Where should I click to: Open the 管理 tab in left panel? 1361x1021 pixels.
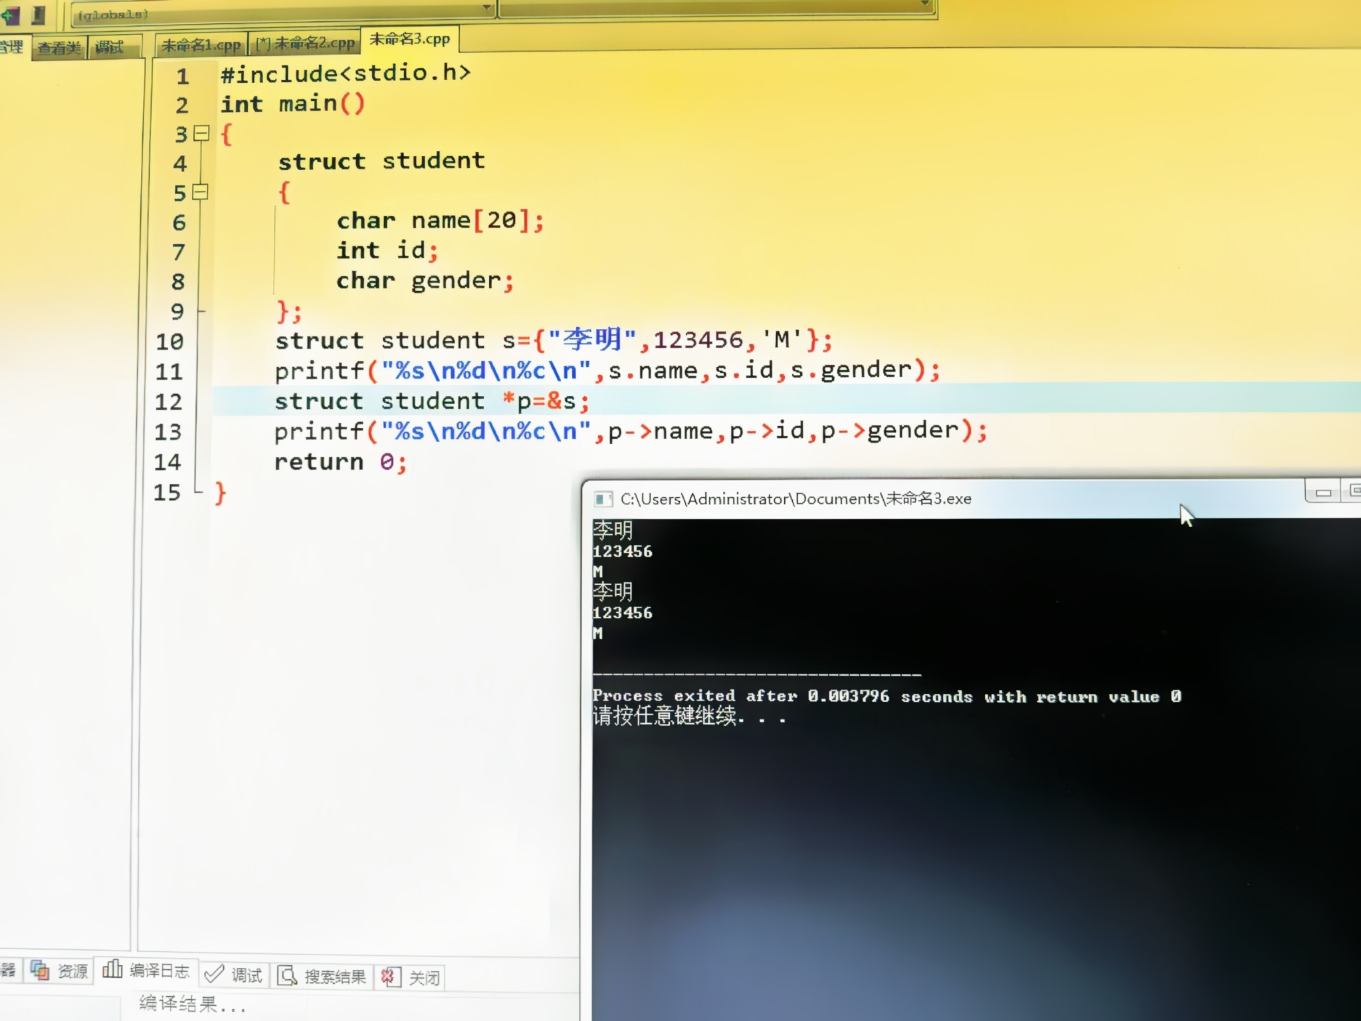coord(11,47)
